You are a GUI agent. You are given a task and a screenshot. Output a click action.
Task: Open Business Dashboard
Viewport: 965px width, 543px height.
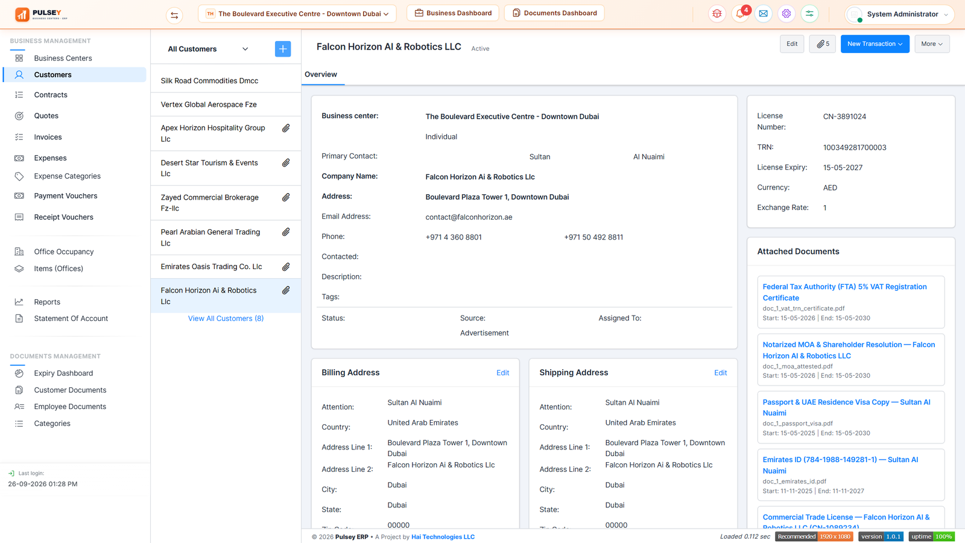pos(453,13)
